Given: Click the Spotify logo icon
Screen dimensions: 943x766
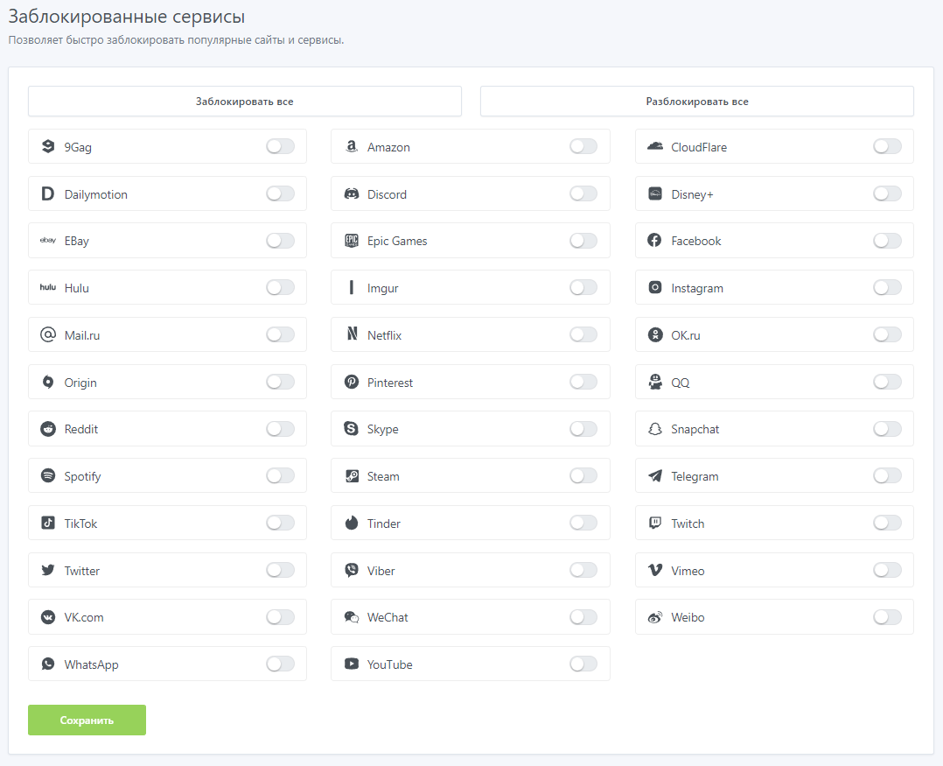Looking at the screenshot, I should coord(48,476).
